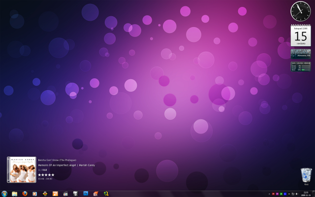The width and height of the screenshot is (315, 197).
Task: Click the song title "Betcha Gon' Know (The Prologue)"
Action: (x=57, y=160)
